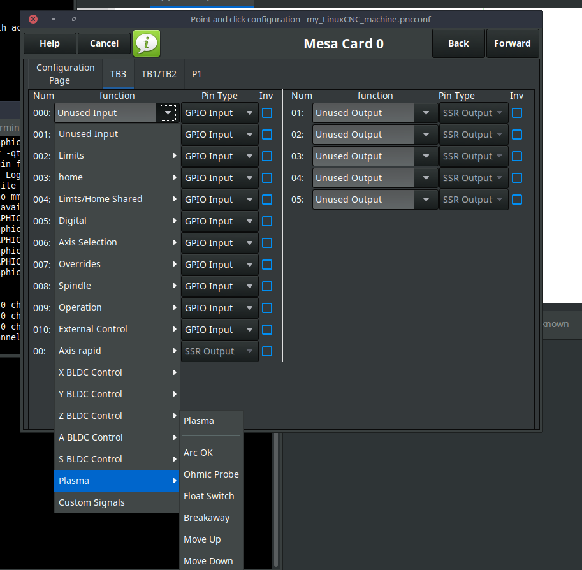Toggle Inv checkbox for input 000
The height and width of the screenshot is (570, 582).
(x=267, y=113)
